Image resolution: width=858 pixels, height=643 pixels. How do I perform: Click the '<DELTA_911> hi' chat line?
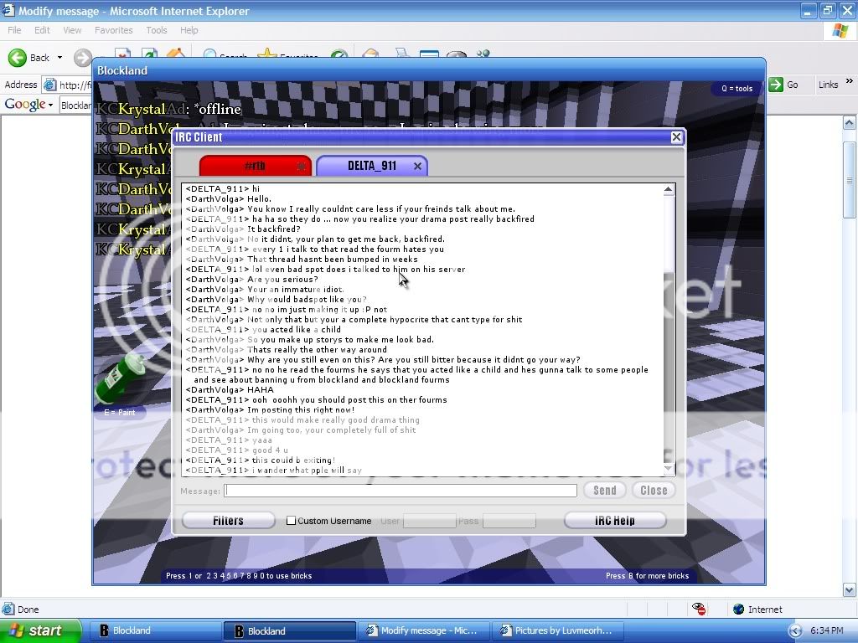223,188
